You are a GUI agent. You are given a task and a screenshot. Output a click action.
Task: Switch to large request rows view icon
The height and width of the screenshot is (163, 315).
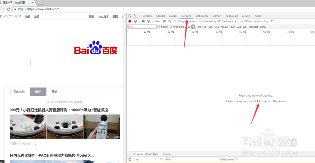coord(164,21)
